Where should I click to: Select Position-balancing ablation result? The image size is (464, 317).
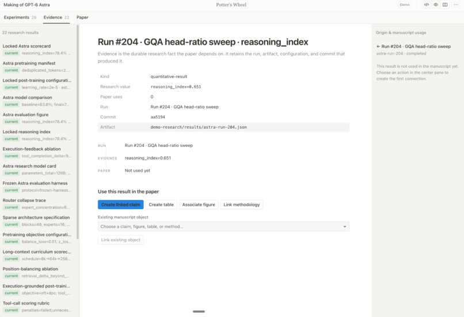(37, 272)
